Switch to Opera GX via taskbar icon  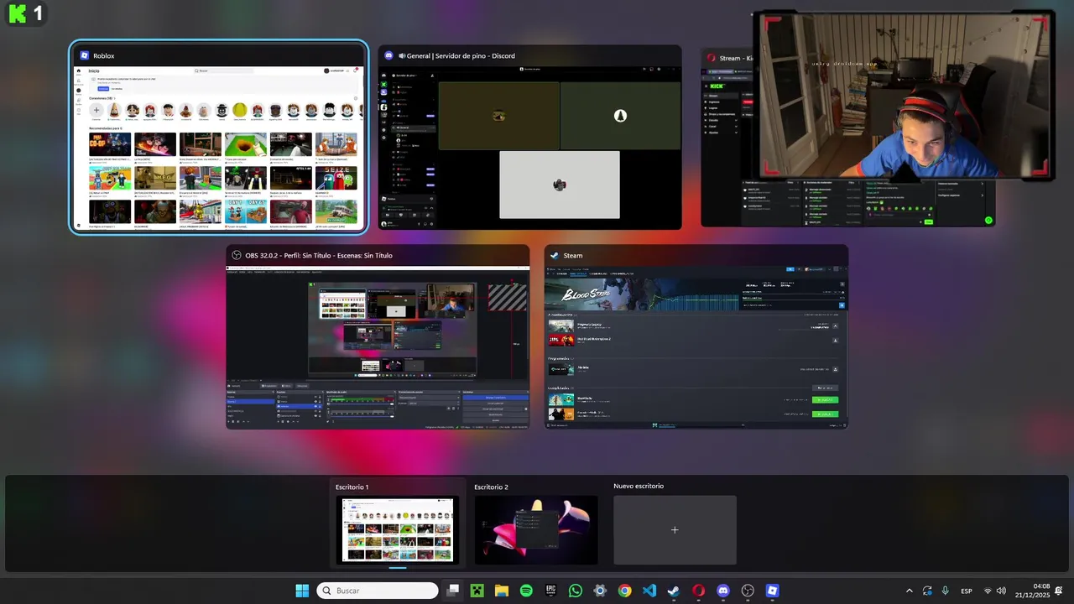[x=698, y=591]
